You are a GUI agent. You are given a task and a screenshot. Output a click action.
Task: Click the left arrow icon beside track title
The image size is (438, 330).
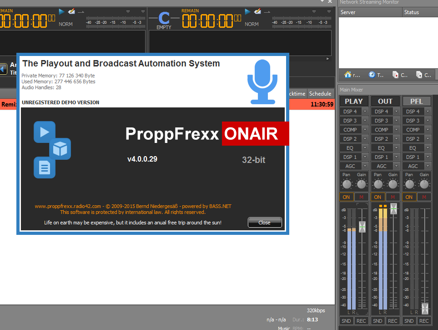[x=3, y=69]
